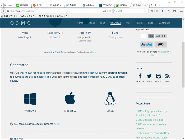Open the About menu item
Viewport: 185px width, 140px height.
91,23
